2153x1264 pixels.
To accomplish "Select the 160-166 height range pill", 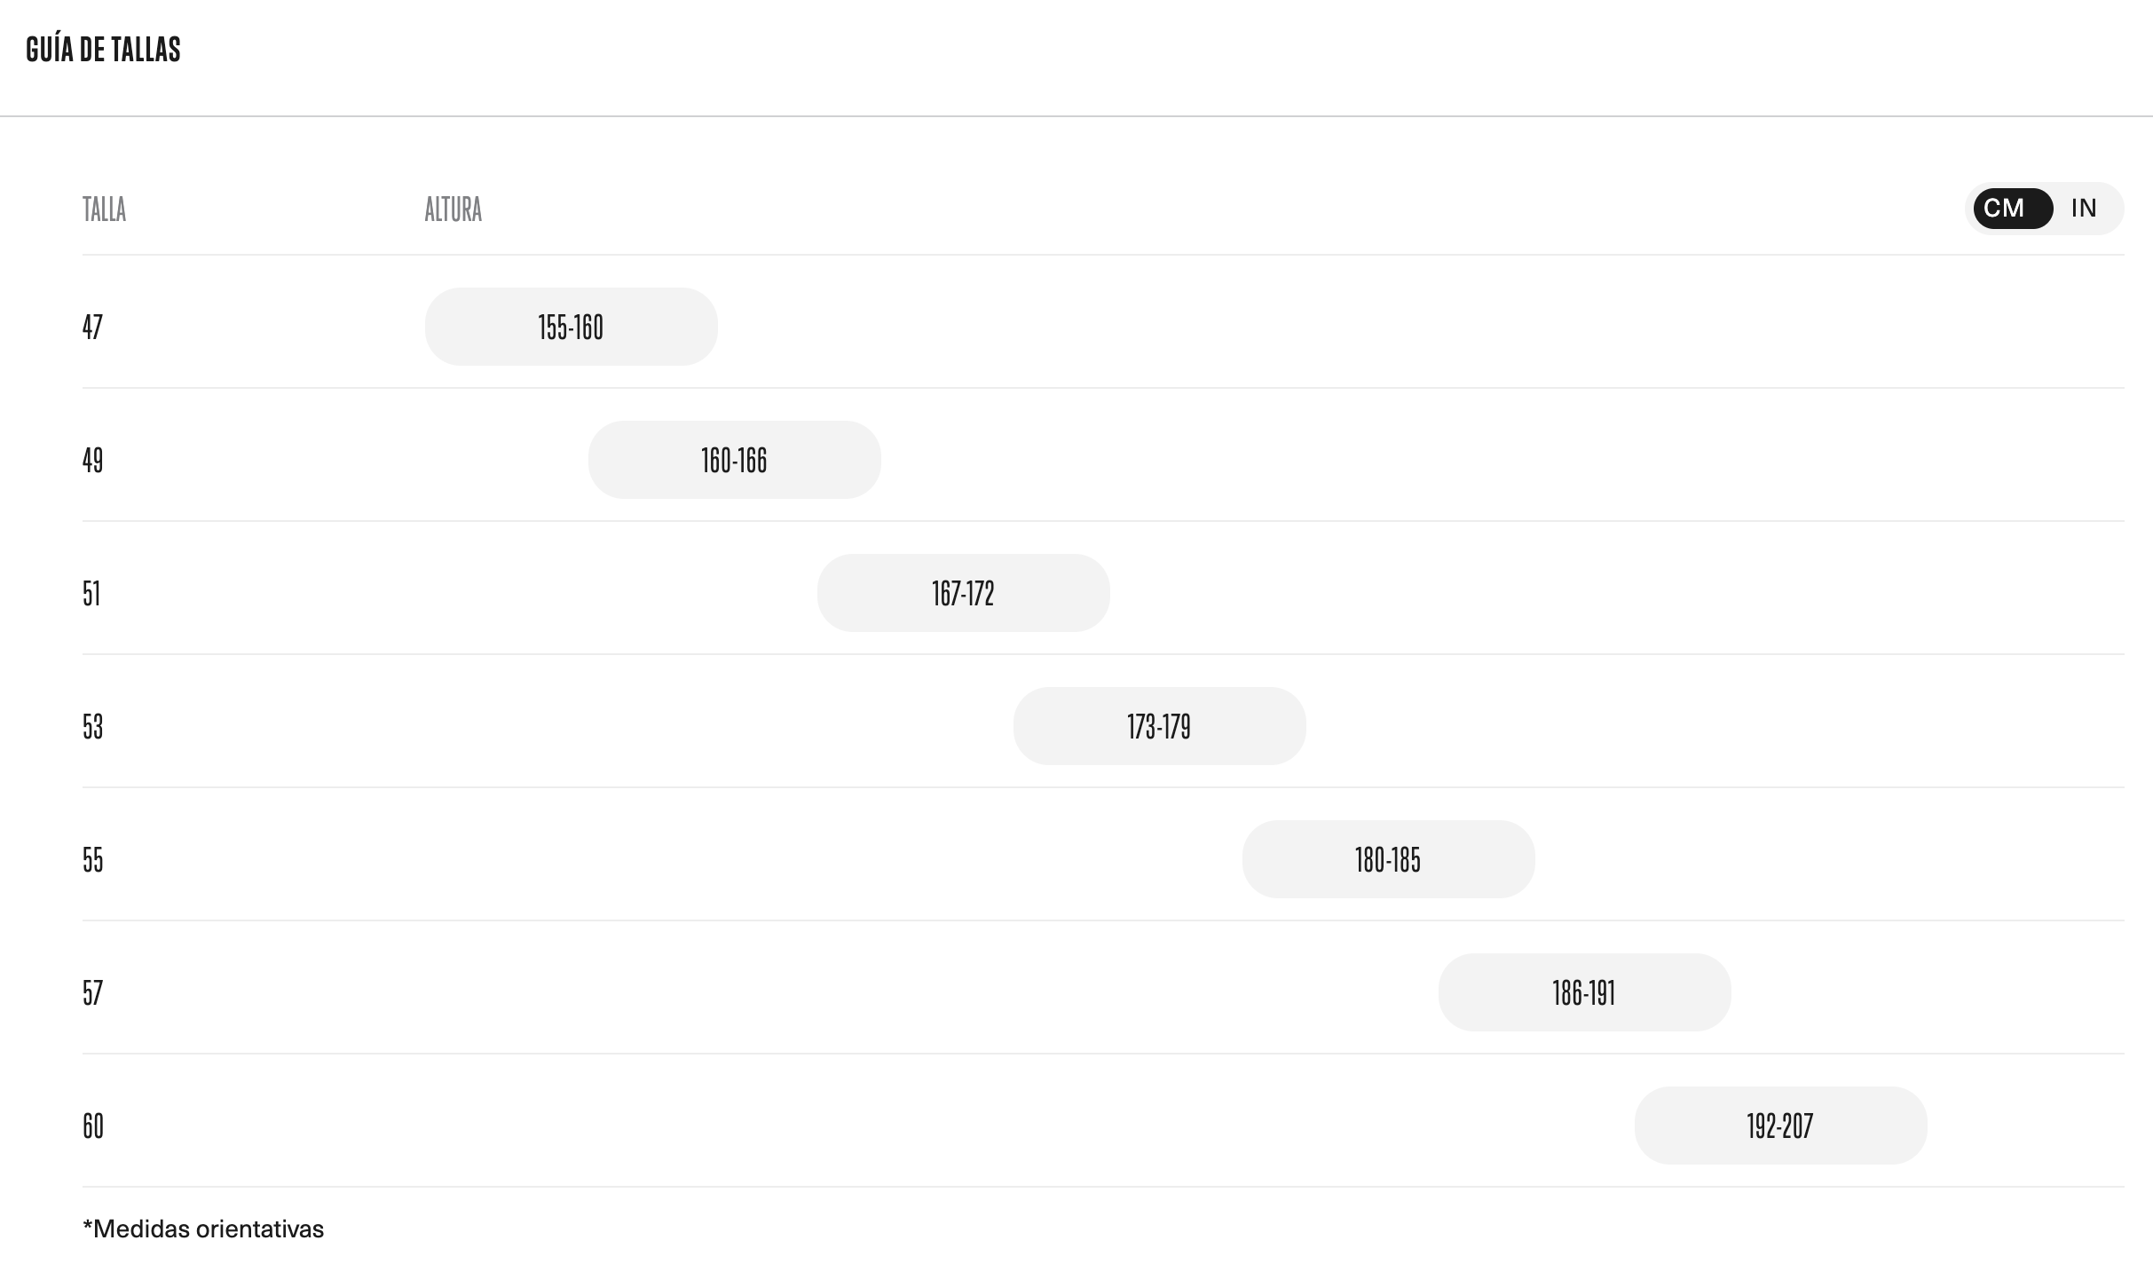I will pyautogui.click(x=734, y=460).
